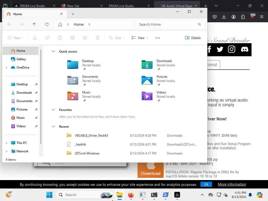
Task: Unpin Desktop in the navigation pane
Action: (x=36, y=84)
